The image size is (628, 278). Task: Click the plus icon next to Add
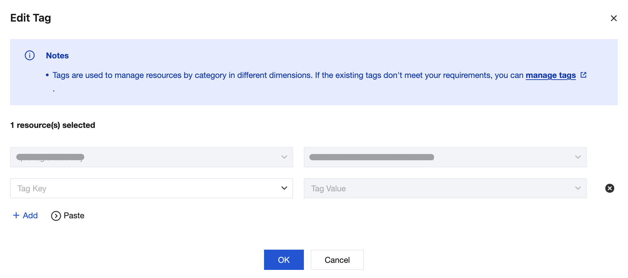click(x=16, y=215)
